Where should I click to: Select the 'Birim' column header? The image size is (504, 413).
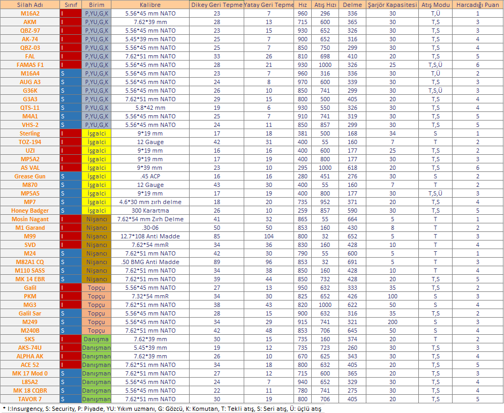pos(96,5)
